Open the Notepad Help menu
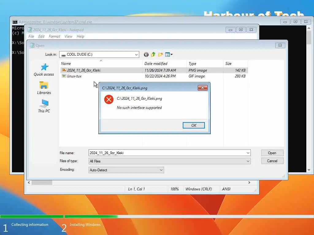Screen dimensions: 314x235 click(x=80, y=36)
